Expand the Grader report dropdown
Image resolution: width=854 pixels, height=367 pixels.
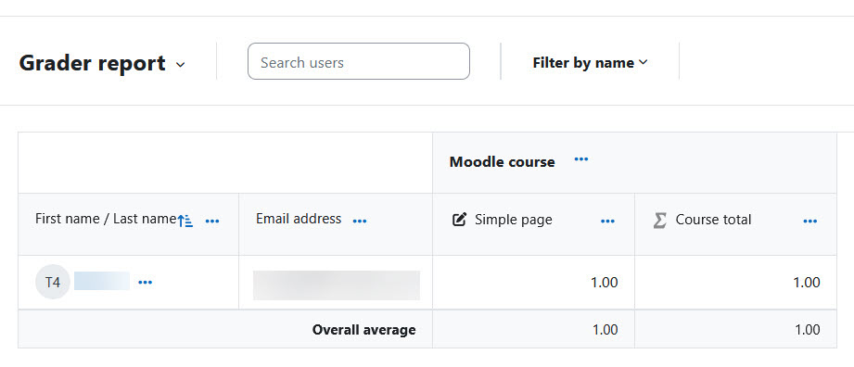102,64
